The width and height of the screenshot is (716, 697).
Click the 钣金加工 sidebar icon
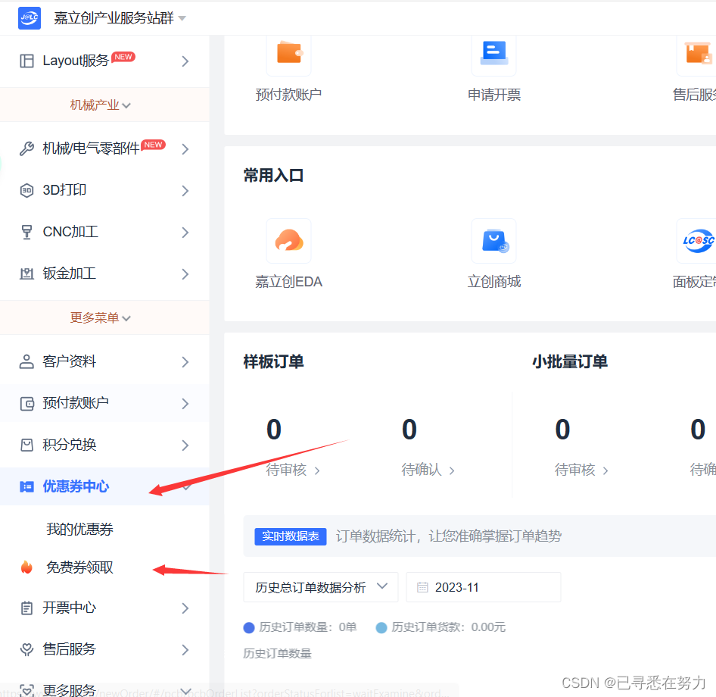[27, 273]
